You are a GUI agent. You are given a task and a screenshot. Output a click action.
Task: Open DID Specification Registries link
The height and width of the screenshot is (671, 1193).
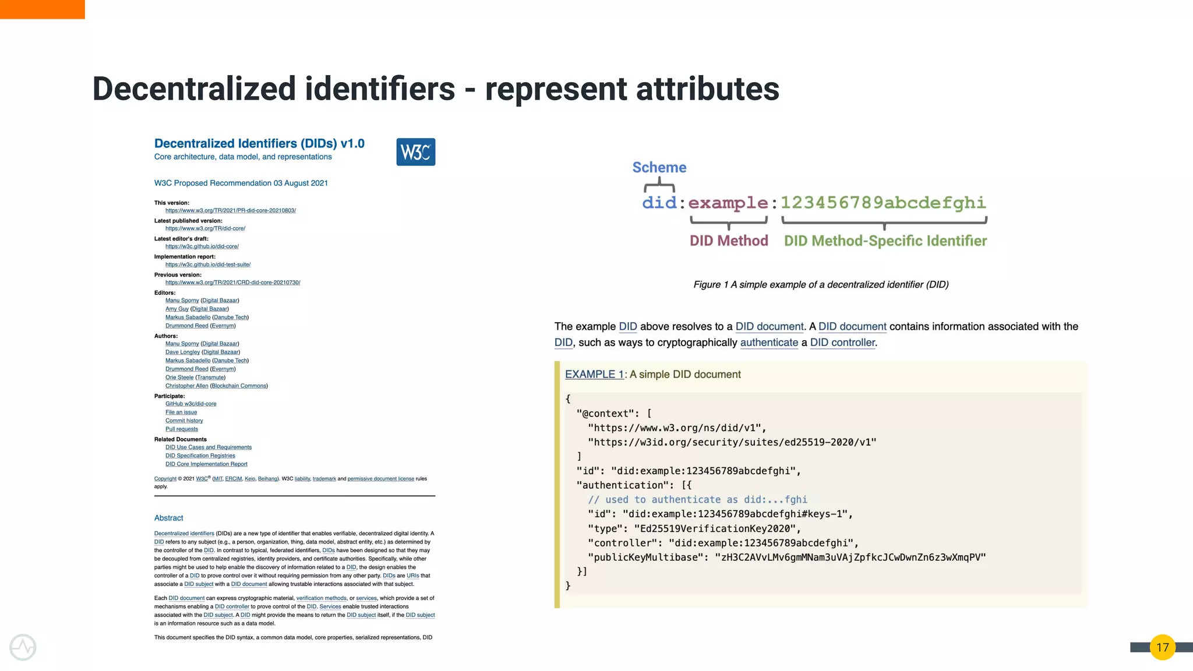pyautogui.click(x=200, y=456)
